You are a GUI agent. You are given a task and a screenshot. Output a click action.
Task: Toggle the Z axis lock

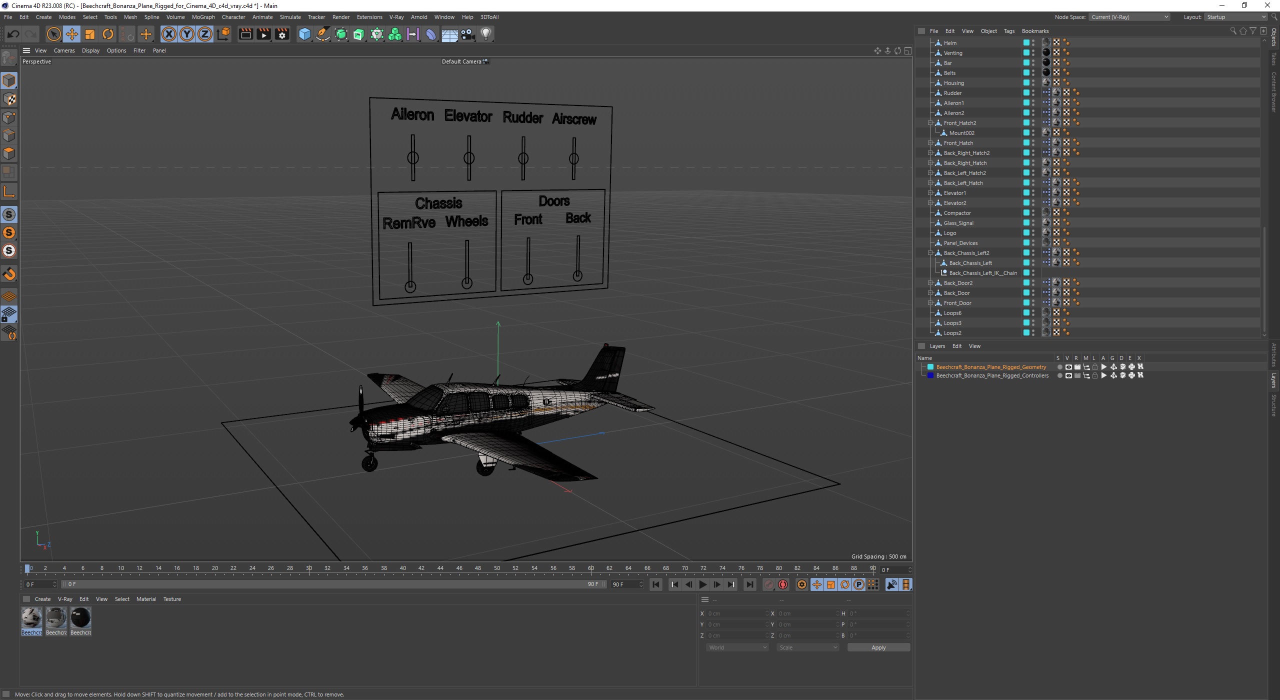point(204,34)
